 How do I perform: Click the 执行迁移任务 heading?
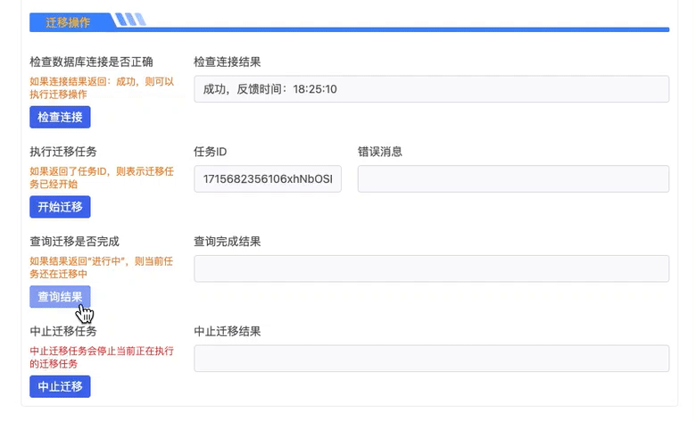coord(63,152)
